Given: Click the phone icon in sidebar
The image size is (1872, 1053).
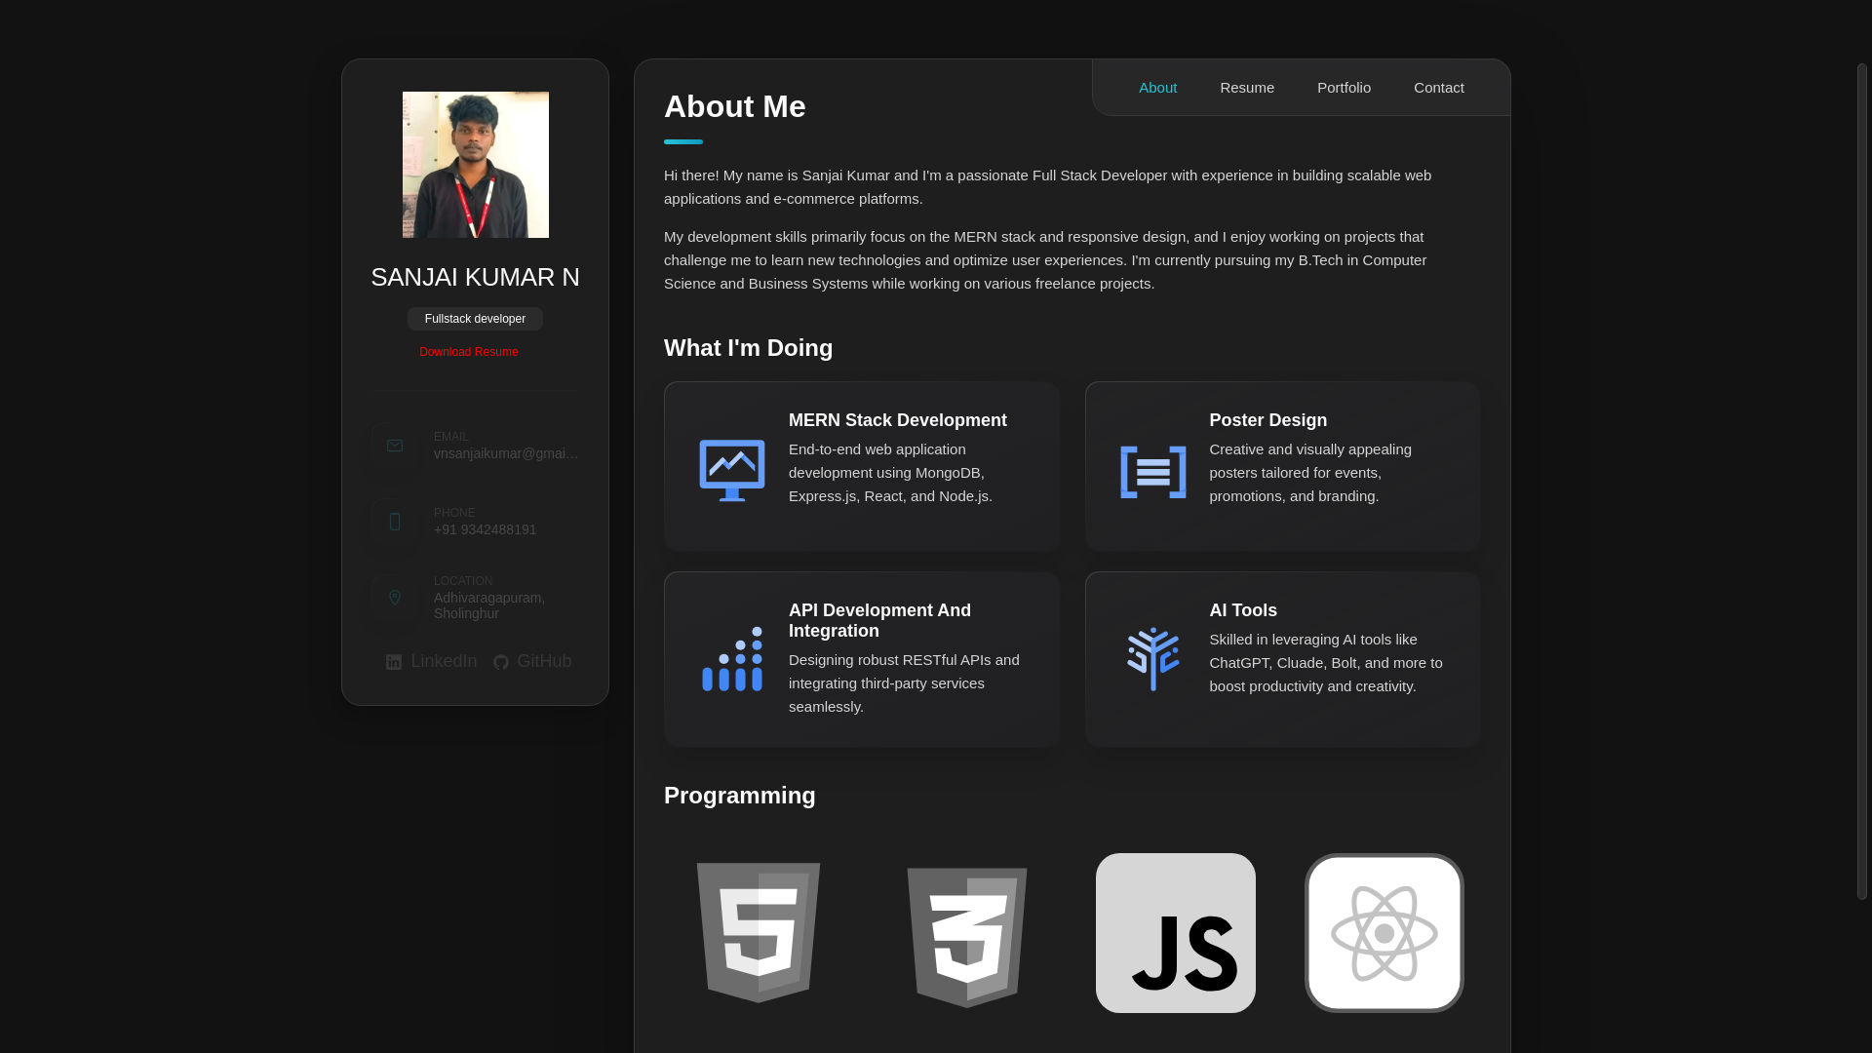Looking at the screenshot, I should (394, 522).
